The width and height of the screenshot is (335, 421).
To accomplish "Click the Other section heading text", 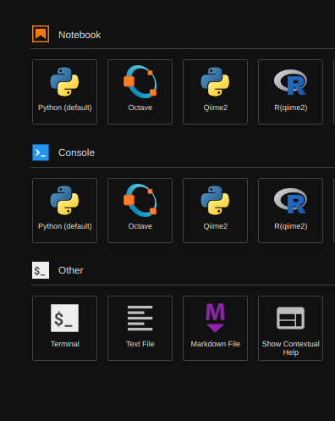I will (x=71, y=270).
